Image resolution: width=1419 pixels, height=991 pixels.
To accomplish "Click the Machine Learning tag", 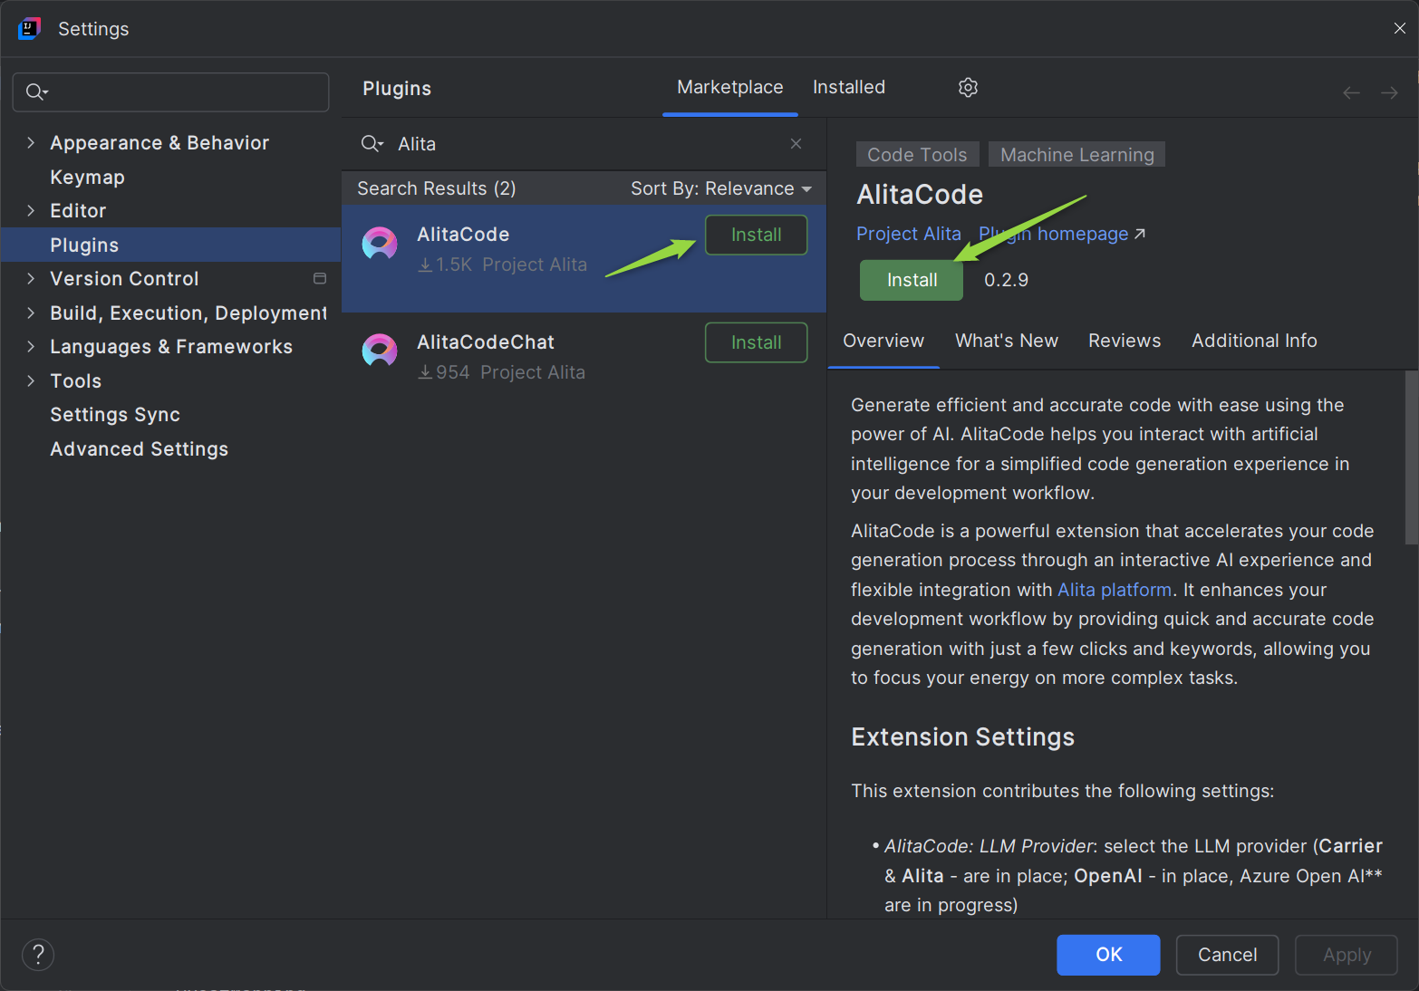I will (1077, 155).
